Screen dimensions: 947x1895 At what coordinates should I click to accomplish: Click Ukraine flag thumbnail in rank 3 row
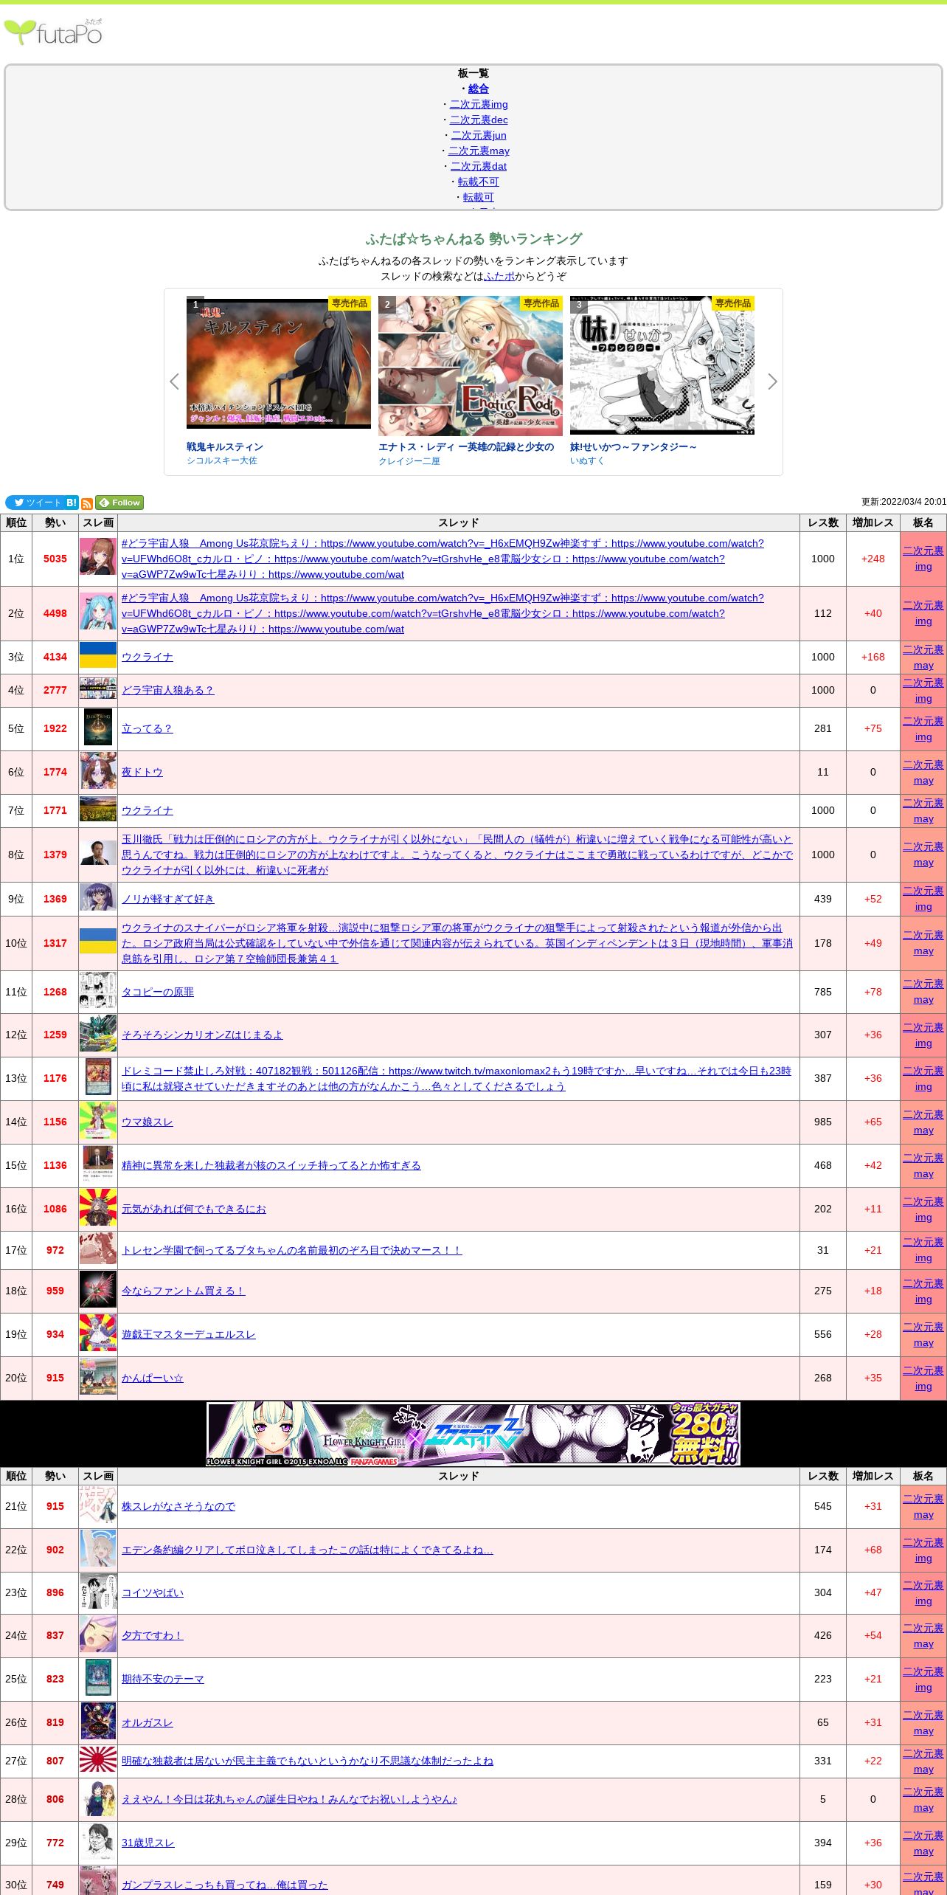click(98, 655)
